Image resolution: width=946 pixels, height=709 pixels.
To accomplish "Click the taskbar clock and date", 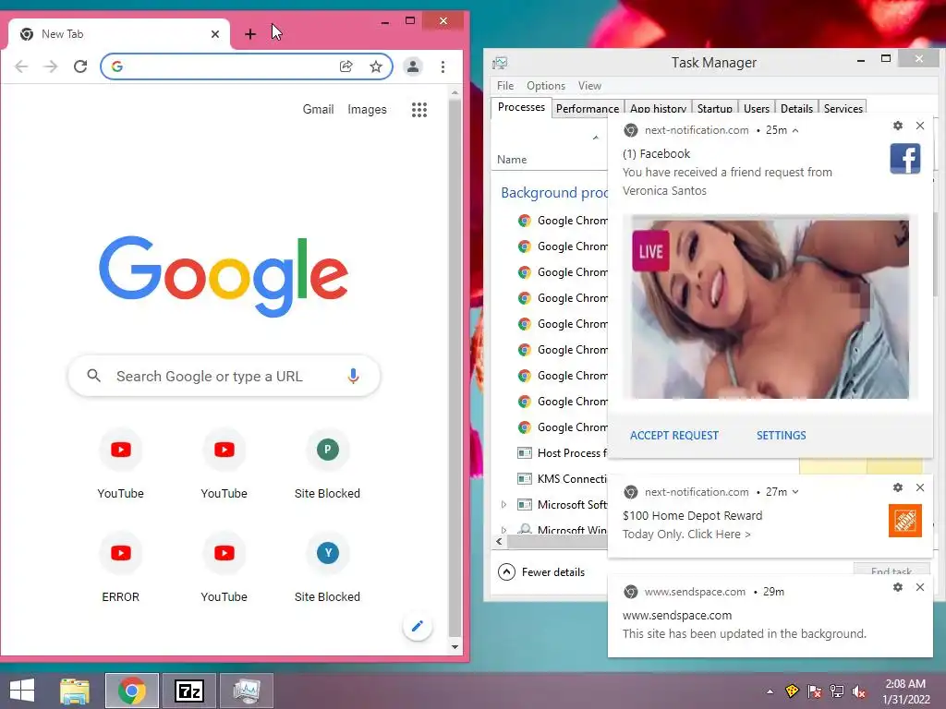I will click(x=905, y=691).
